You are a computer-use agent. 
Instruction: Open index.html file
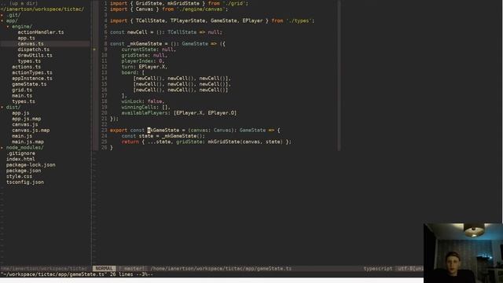(20, 159)
